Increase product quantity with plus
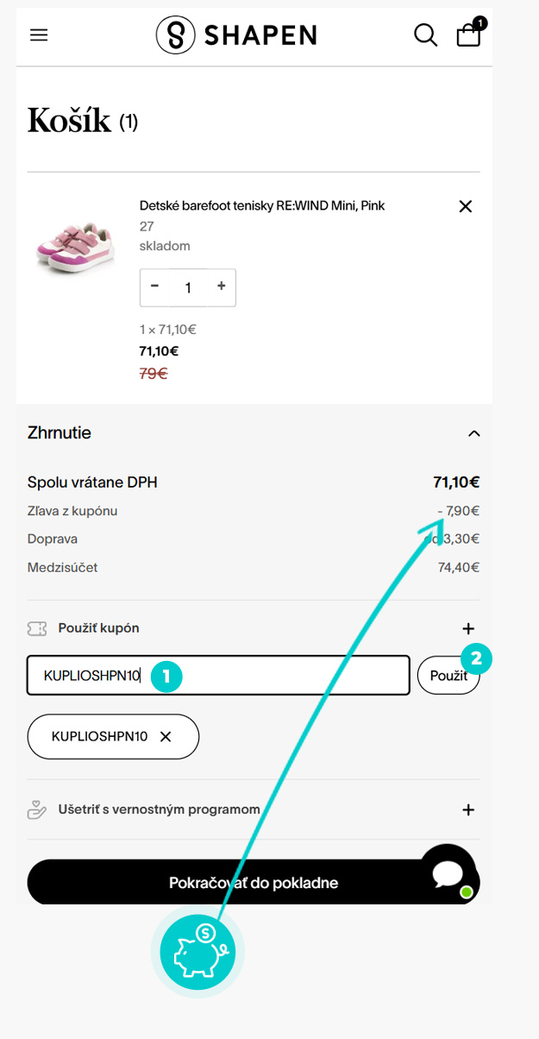 221,287
